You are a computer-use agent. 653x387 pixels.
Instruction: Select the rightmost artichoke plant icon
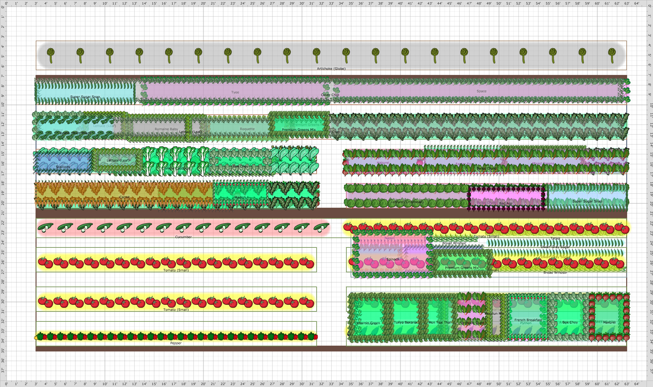[x=612, y=56]
